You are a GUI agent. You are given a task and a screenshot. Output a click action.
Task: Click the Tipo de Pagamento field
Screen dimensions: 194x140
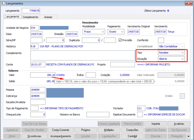[34, 108]
